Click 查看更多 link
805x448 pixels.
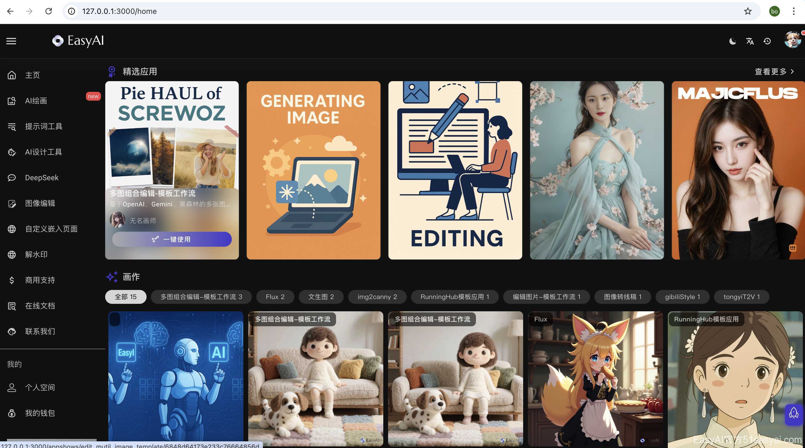[x=774, y=72]
